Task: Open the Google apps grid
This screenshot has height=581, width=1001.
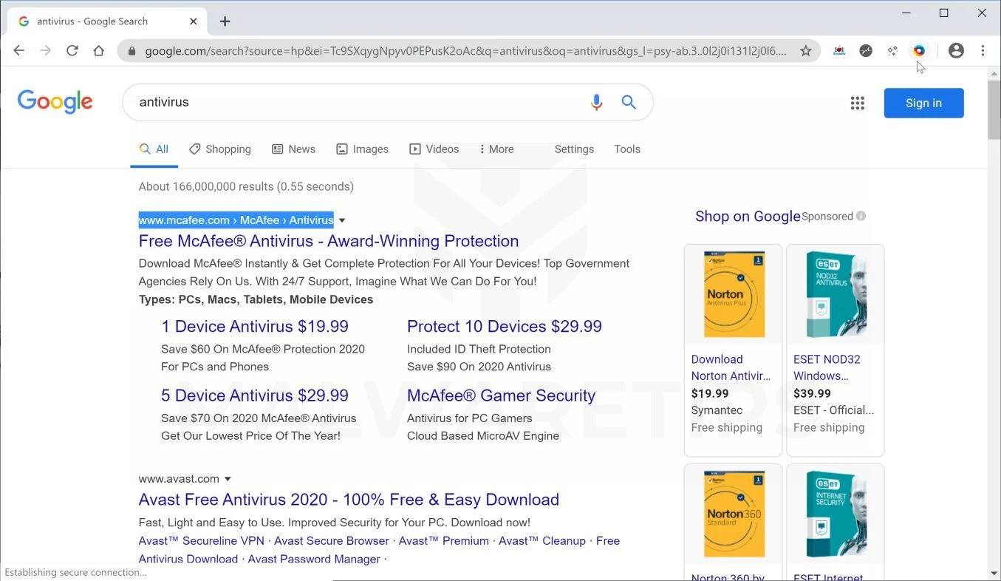Action: 857,103
